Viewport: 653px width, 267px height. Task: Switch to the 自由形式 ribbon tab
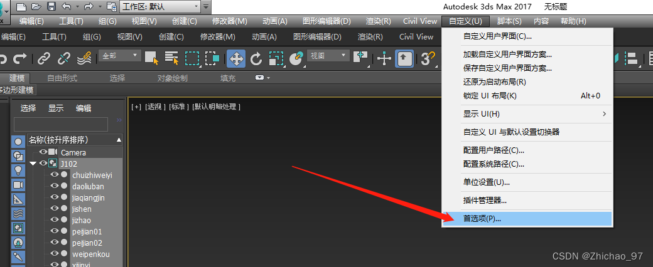(x=62, y=78)
